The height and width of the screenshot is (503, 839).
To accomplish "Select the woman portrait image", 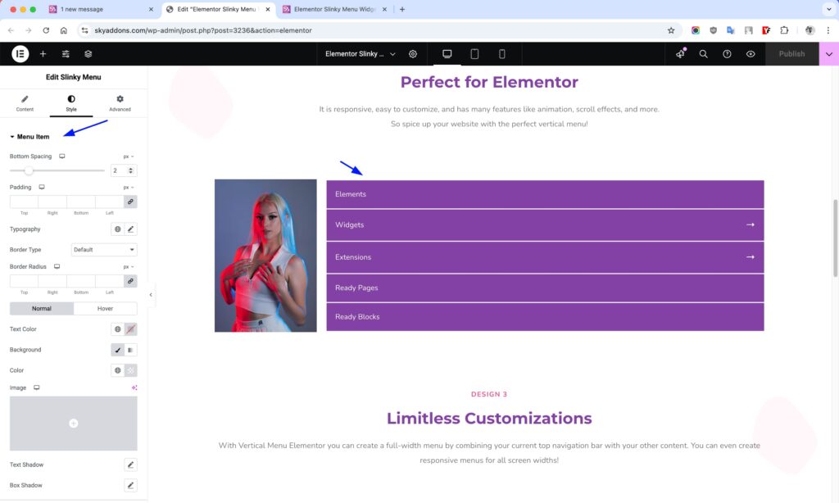I will 265,256.
